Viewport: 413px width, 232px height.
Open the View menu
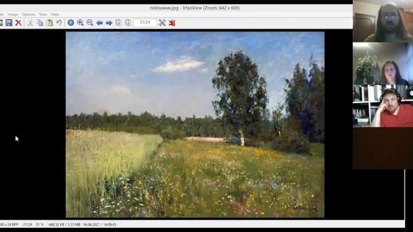43,14
